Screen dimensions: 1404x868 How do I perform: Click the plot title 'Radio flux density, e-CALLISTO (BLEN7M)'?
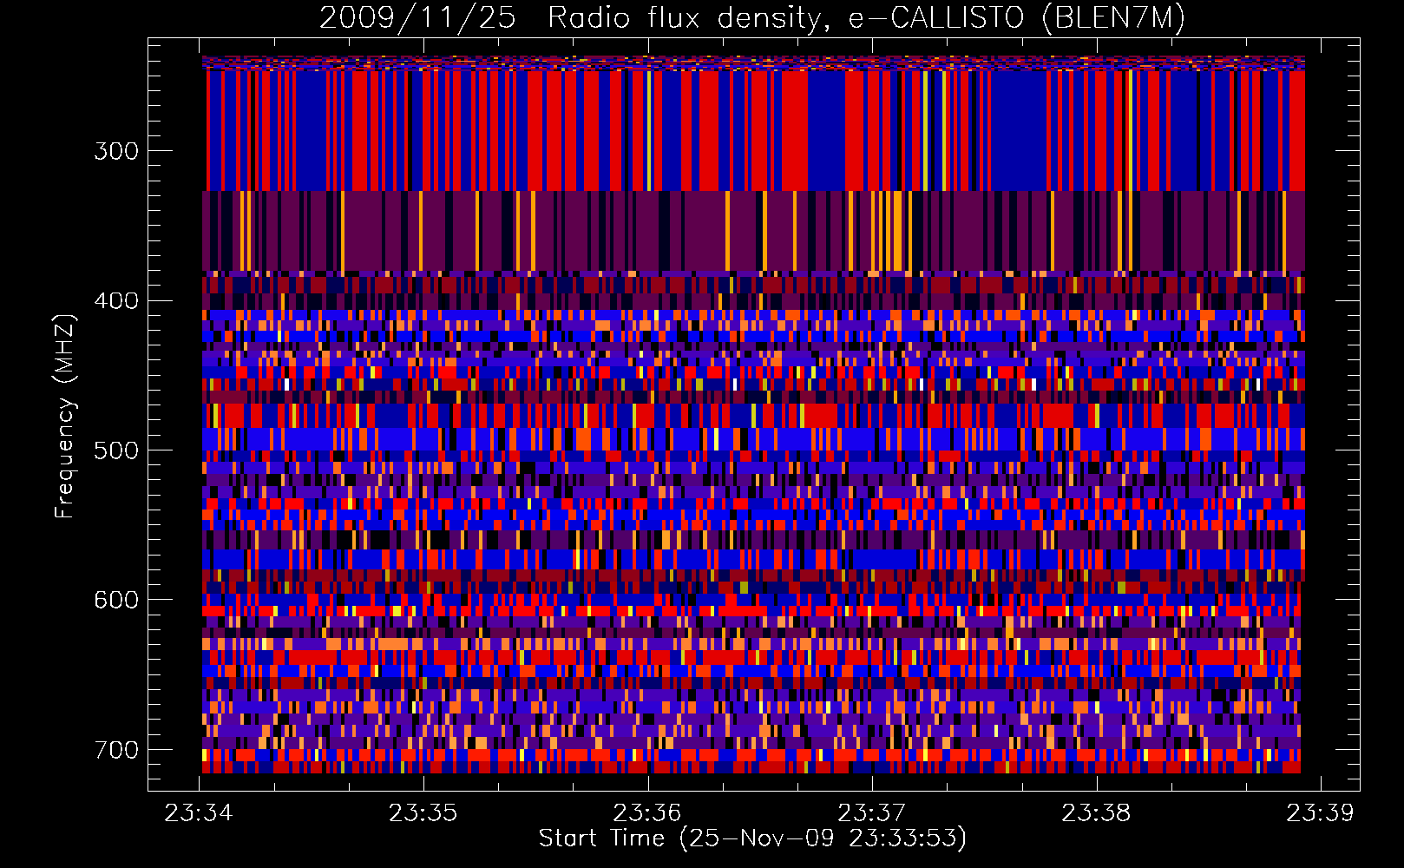coord(866,18)
